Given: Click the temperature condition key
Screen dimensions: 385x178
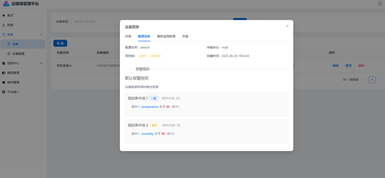Looking at the screenshot, I should 150,107.
